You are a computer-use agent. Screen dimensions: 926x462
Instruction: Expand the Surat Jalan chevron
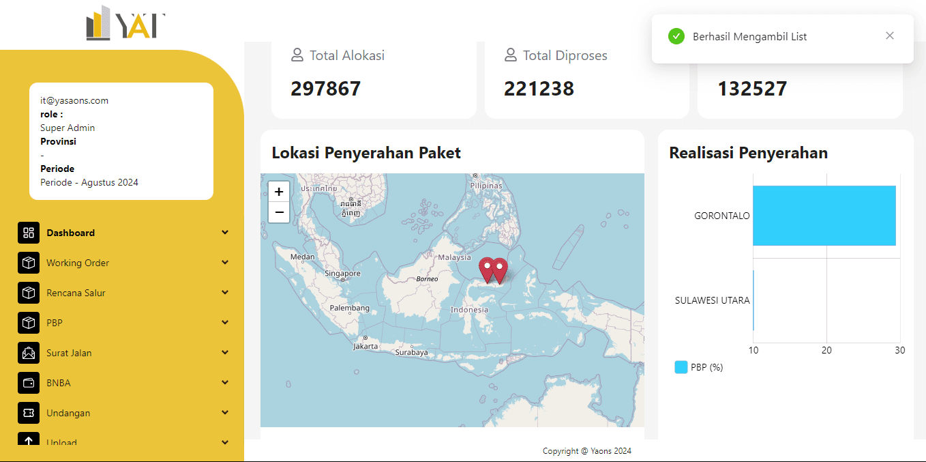coord(225,353)
